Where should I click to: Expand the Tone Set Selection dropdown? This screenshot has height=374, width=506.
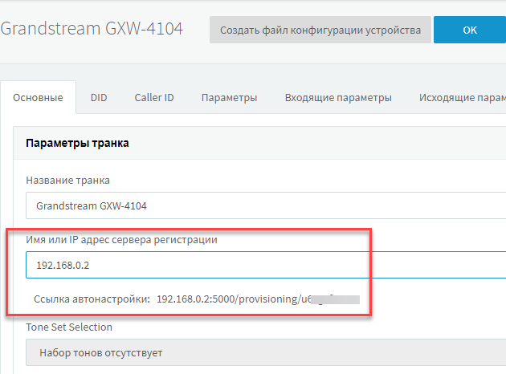tap(266, 352)
